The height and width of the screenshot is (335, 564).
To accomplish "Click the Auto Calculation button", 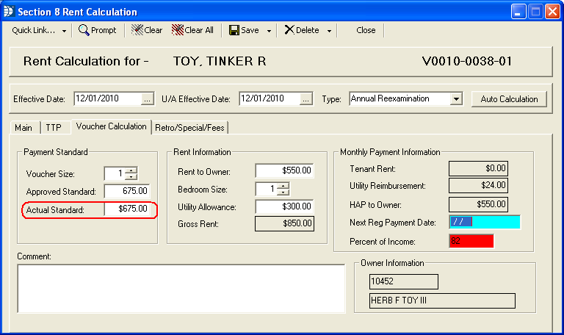I will click(x=509, y=99).
